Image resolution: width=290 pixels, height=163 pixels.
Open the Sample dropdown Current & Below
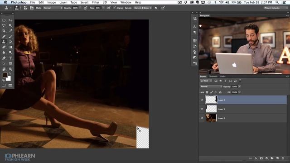pyautogui.click(x=143, y=8)
